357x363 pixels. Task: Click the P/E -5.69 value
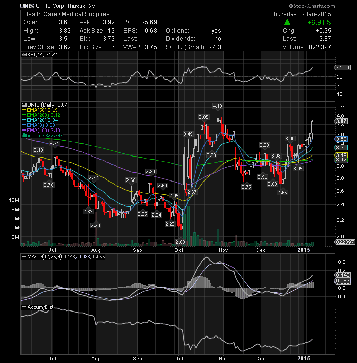pyautogui.click(x=149, y=22)
